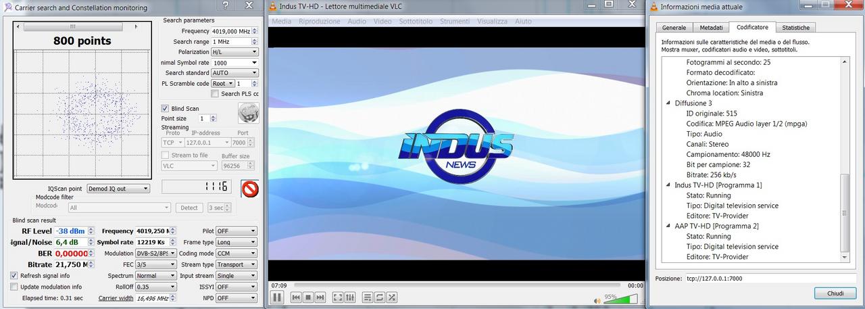Toggle shuffle random playback in VLC
This screenshot has height=309, width=865.
392,297
